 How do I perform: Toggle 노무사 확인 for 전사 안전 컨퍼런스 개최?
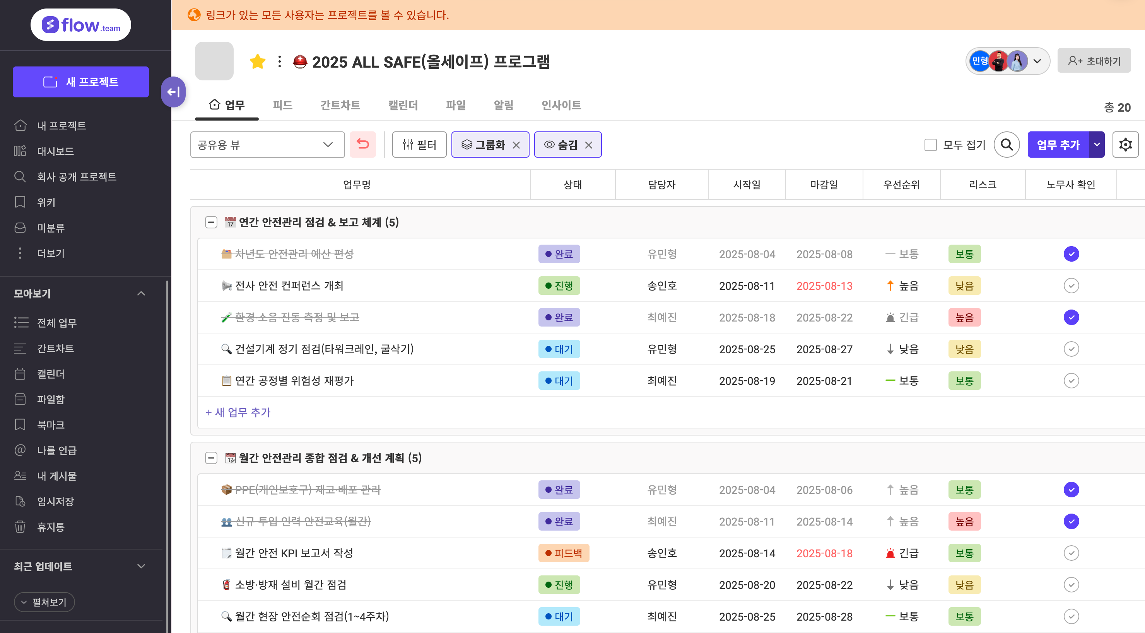pos(1071,286)
